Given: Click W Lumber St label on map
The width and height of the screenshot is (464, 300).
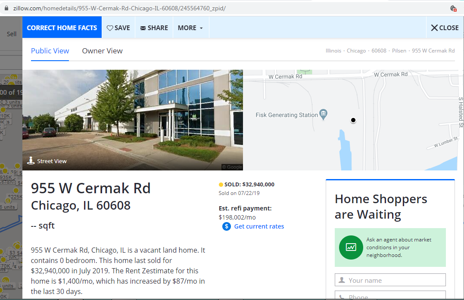Looking at the screenshot, I should pos(445,142).
